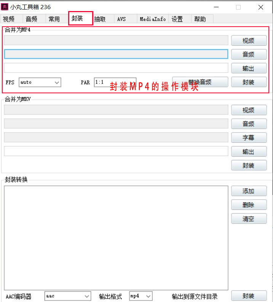Focus MP4 video path field
The width and height of the screenshot is (273, 302).
point(116,40)
